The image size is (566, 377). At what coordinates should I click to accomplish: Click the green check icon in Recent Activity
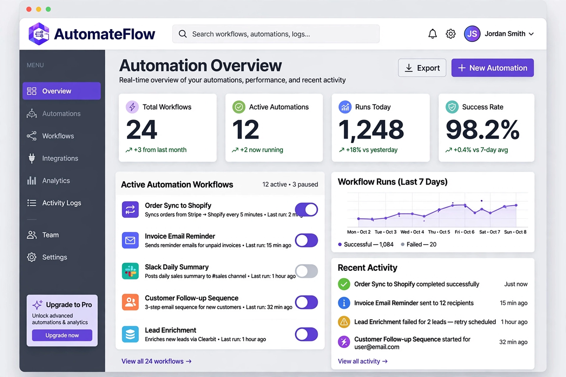pos(344,284)
